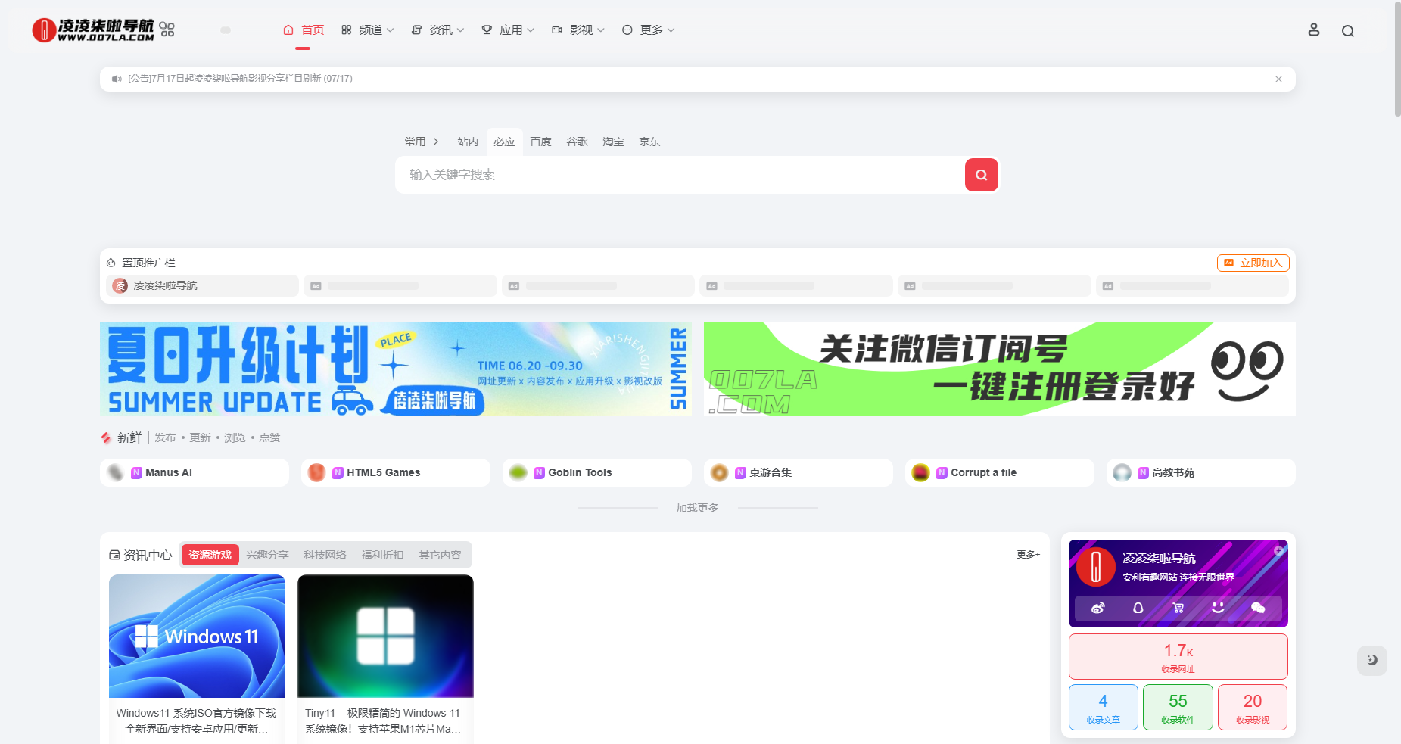Open the WeChat subscription green banner

(x=999, y=369)
